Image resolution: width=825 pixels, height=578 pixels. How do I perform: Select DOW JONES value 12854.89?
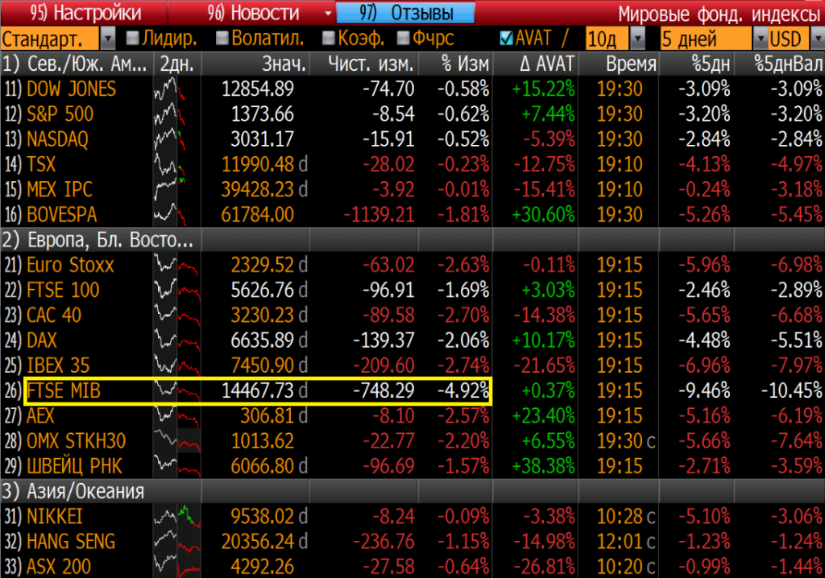257,89
